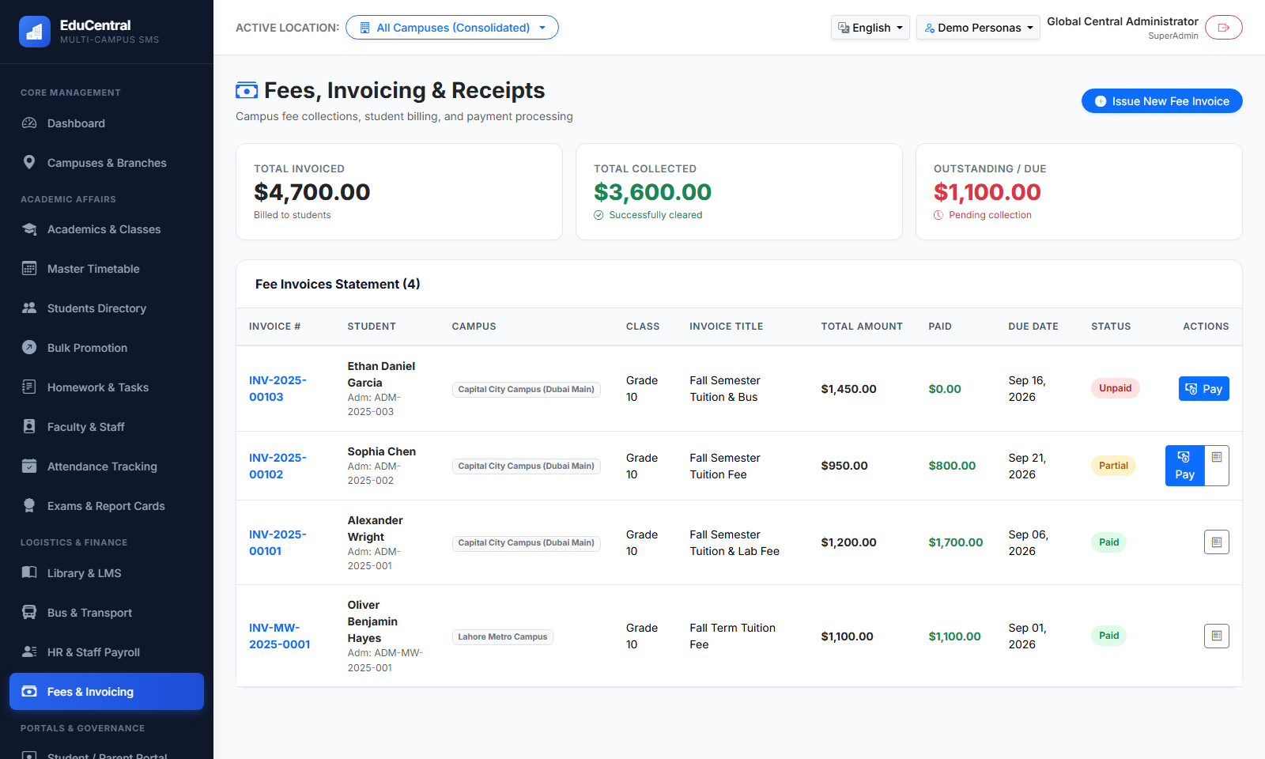Click the Total Collected $3,600.00 amount
The height and width of the screenshot is (759, 1265).
[652, 192]
